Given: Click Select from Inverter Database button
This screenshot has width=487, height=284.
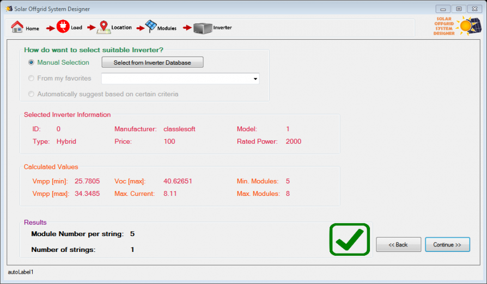Looking at the screenshot, I should pyautogui.click(x=153, y=63).
